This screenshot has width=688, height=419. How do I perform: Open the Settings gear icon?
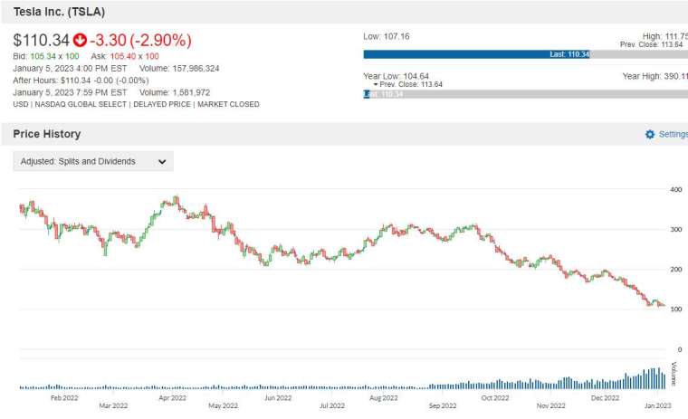click(650, 134)
